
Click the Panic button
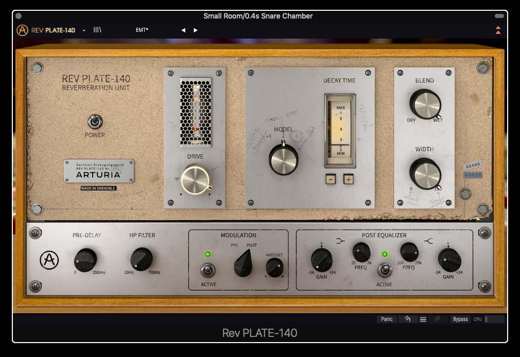click(387, 319)
